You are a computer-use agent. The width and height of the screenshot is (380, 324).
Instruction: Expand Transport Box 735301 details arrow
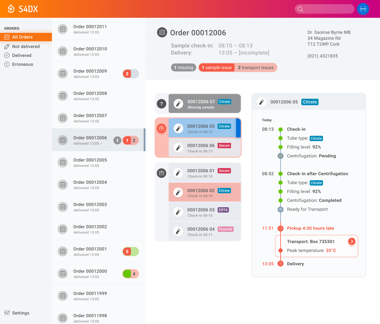pyautogui.click(x=351, y=241)
